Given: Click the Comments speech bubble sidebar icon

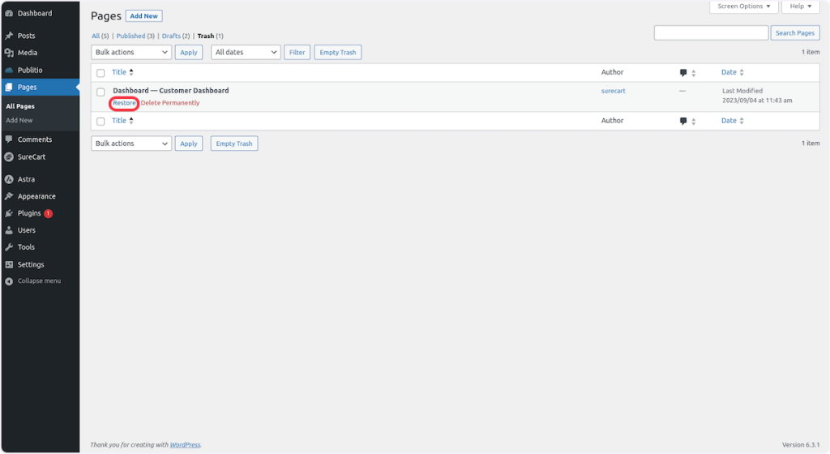Looking at the screenshot, I should [9, 139].
